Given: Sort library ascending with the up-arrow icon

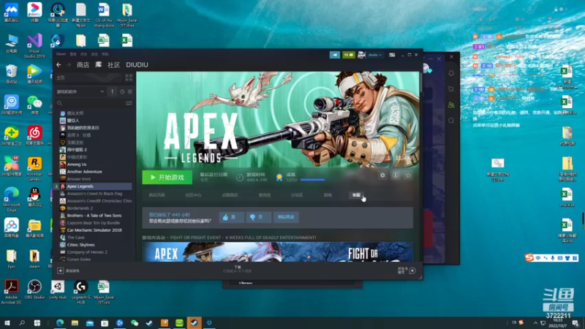Looking at the screenshot, I should coord(113,92).
